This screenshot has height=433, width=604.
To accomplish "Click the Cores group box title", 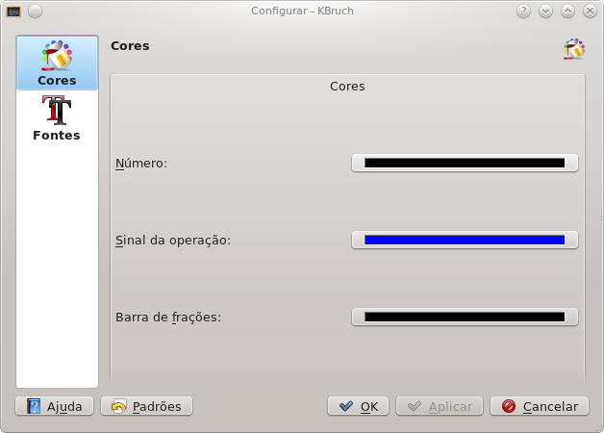I will 347,87.
